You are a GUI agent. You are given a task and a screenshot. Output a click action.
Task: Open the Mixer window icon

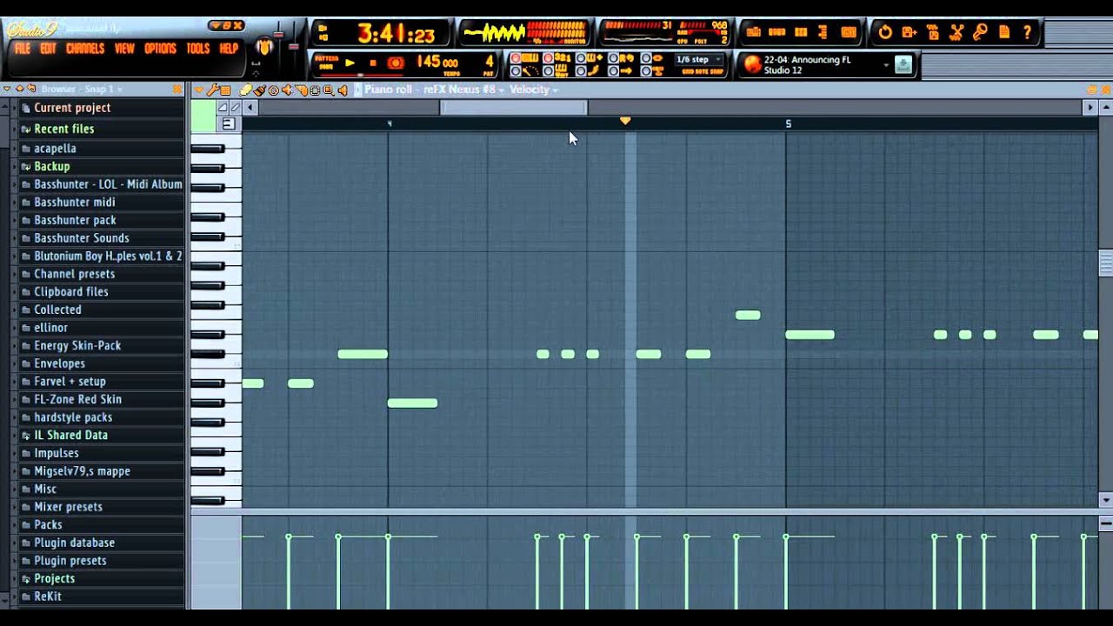pyautogui.click(x=849, y=32)
